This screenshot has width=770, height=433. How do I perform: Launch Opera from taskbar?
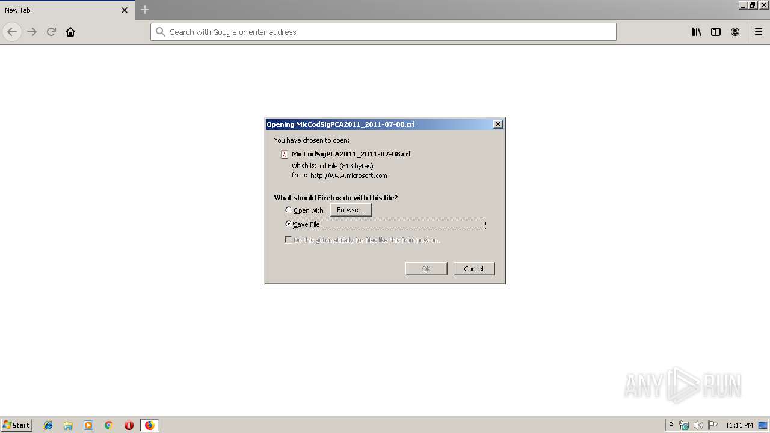coord(129,425)
